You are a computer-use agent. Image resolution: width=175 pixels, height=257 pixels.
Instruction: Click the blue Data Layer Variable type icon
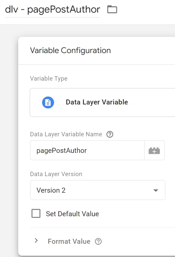(x=48, y=102)
